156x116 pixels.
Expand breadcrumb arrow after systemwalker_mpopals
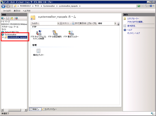80,6
